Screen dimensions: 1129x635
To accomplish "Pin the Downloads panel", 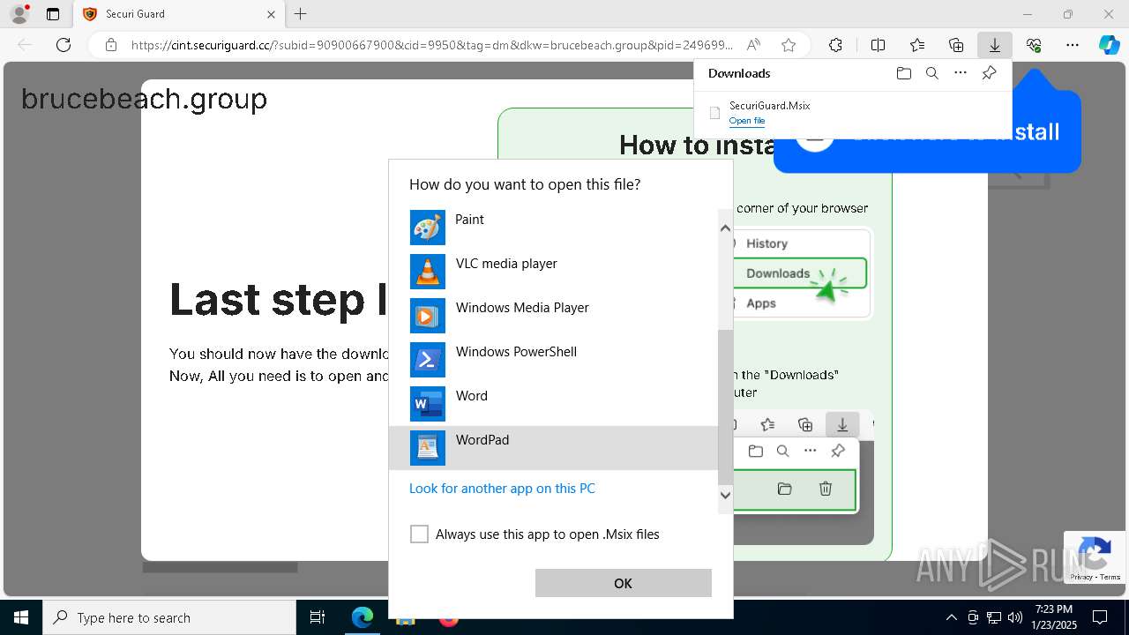I will point(989,73).
